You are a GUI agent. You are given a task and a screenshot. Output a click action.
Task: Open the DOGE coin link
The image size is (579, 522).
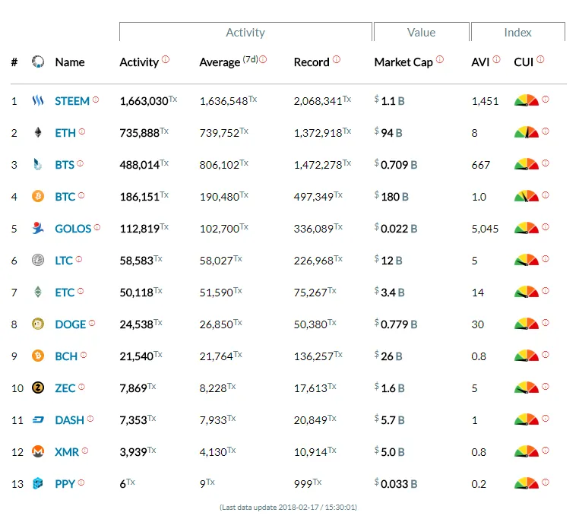[x=70, y=324]
